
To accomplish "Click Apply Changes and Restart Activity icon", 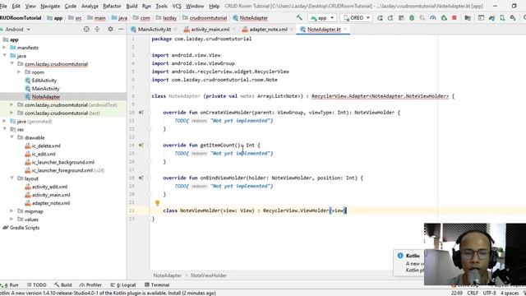I will 390,18.
